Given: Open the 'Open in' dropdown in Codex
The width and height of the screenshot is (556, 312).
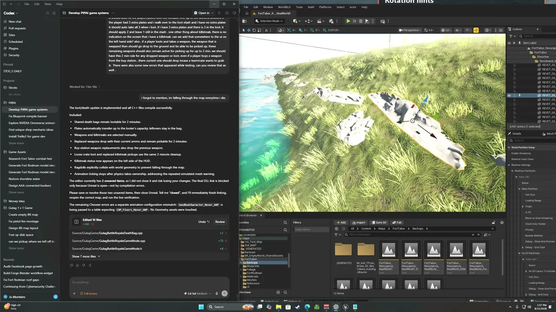Looking at the screenshot, I should click(x=203, y=13).
